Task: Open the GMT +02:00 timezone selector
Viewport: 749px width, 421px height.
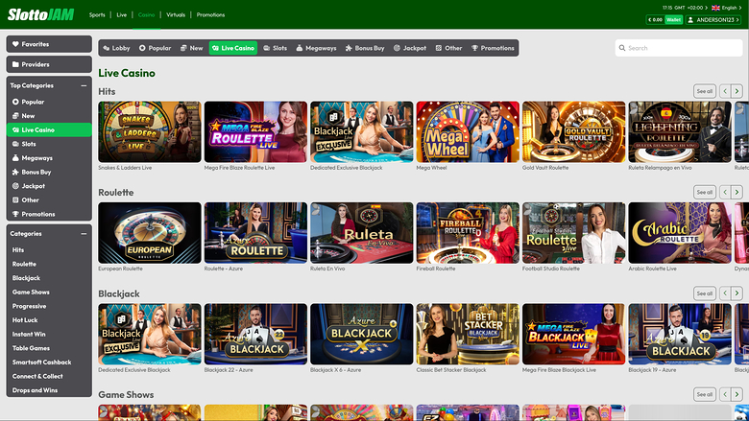Action: click(686, 8)
